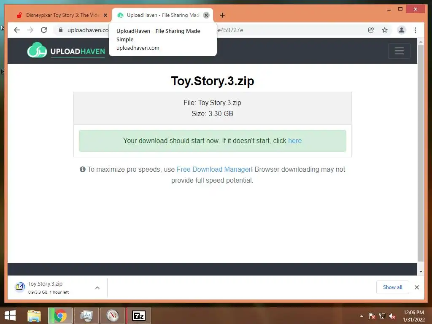Click the Toy.Story.3.zip heading

pos(213,81)
